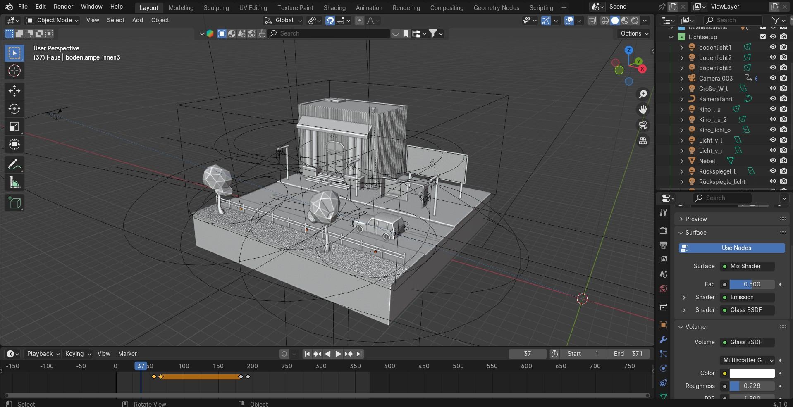
Task: Toggle viewport overlays display
Action: (x=569, y=20)
